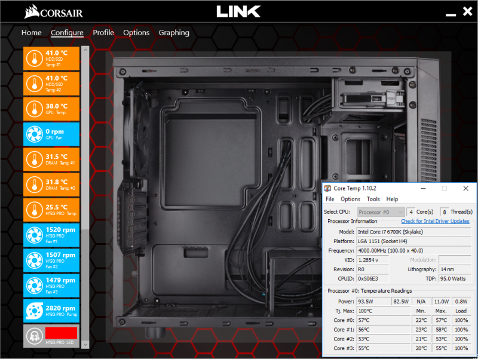Select the 38.0 °C GPU Temp reading
This screenshot has width=478, height=359.
56,106
